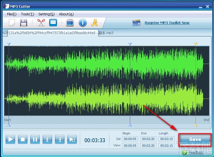This screenshot has width=214, height=157.
Task: Click the lower waveform channel
Action: 107,99
